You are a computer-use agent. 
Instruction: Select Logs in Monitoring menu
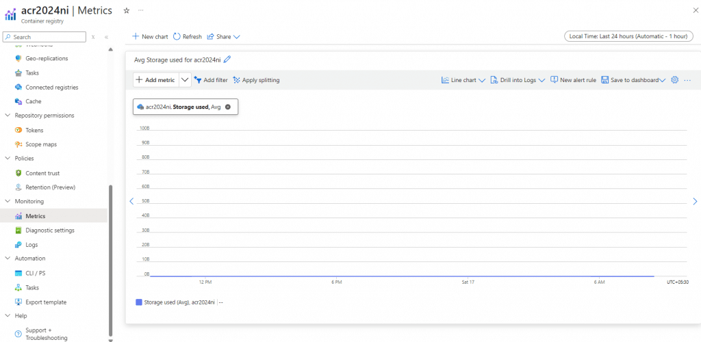tap(31, 245)
